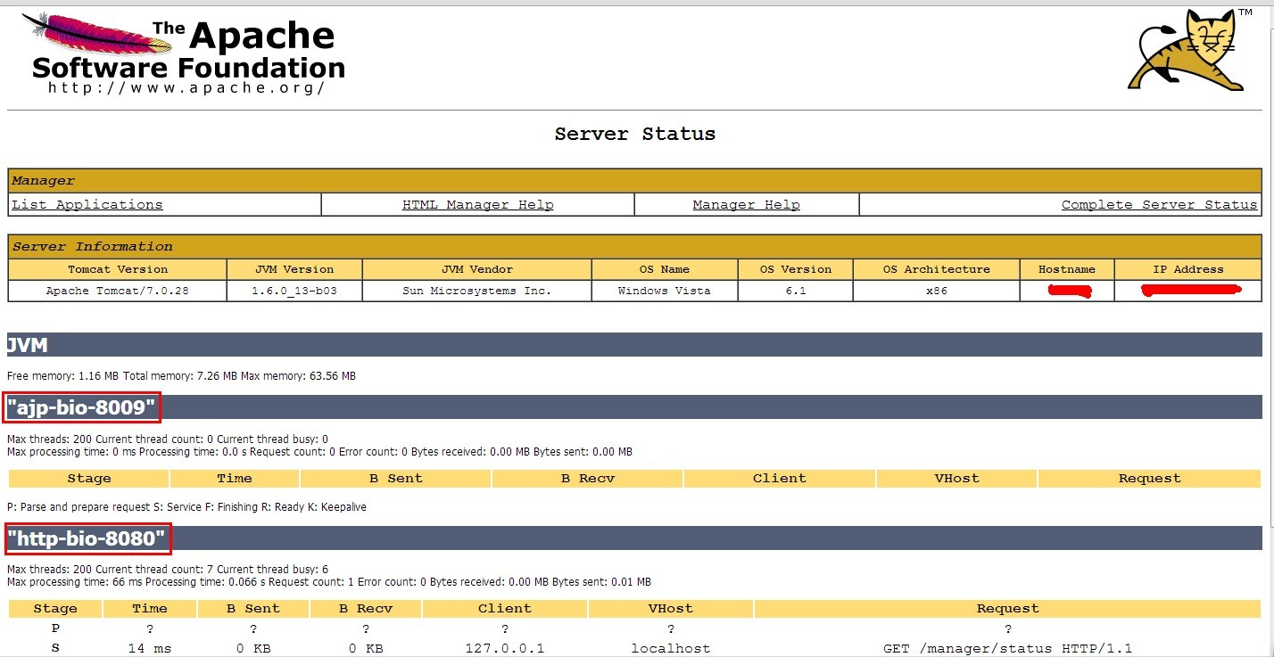1274x657 pixels.
Task: Click Stage header in http-bio-8080 table
Action: (x=55, y=608)
